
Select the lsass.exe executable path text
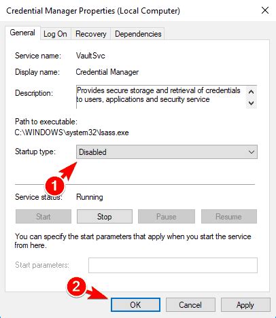(71, 132)
